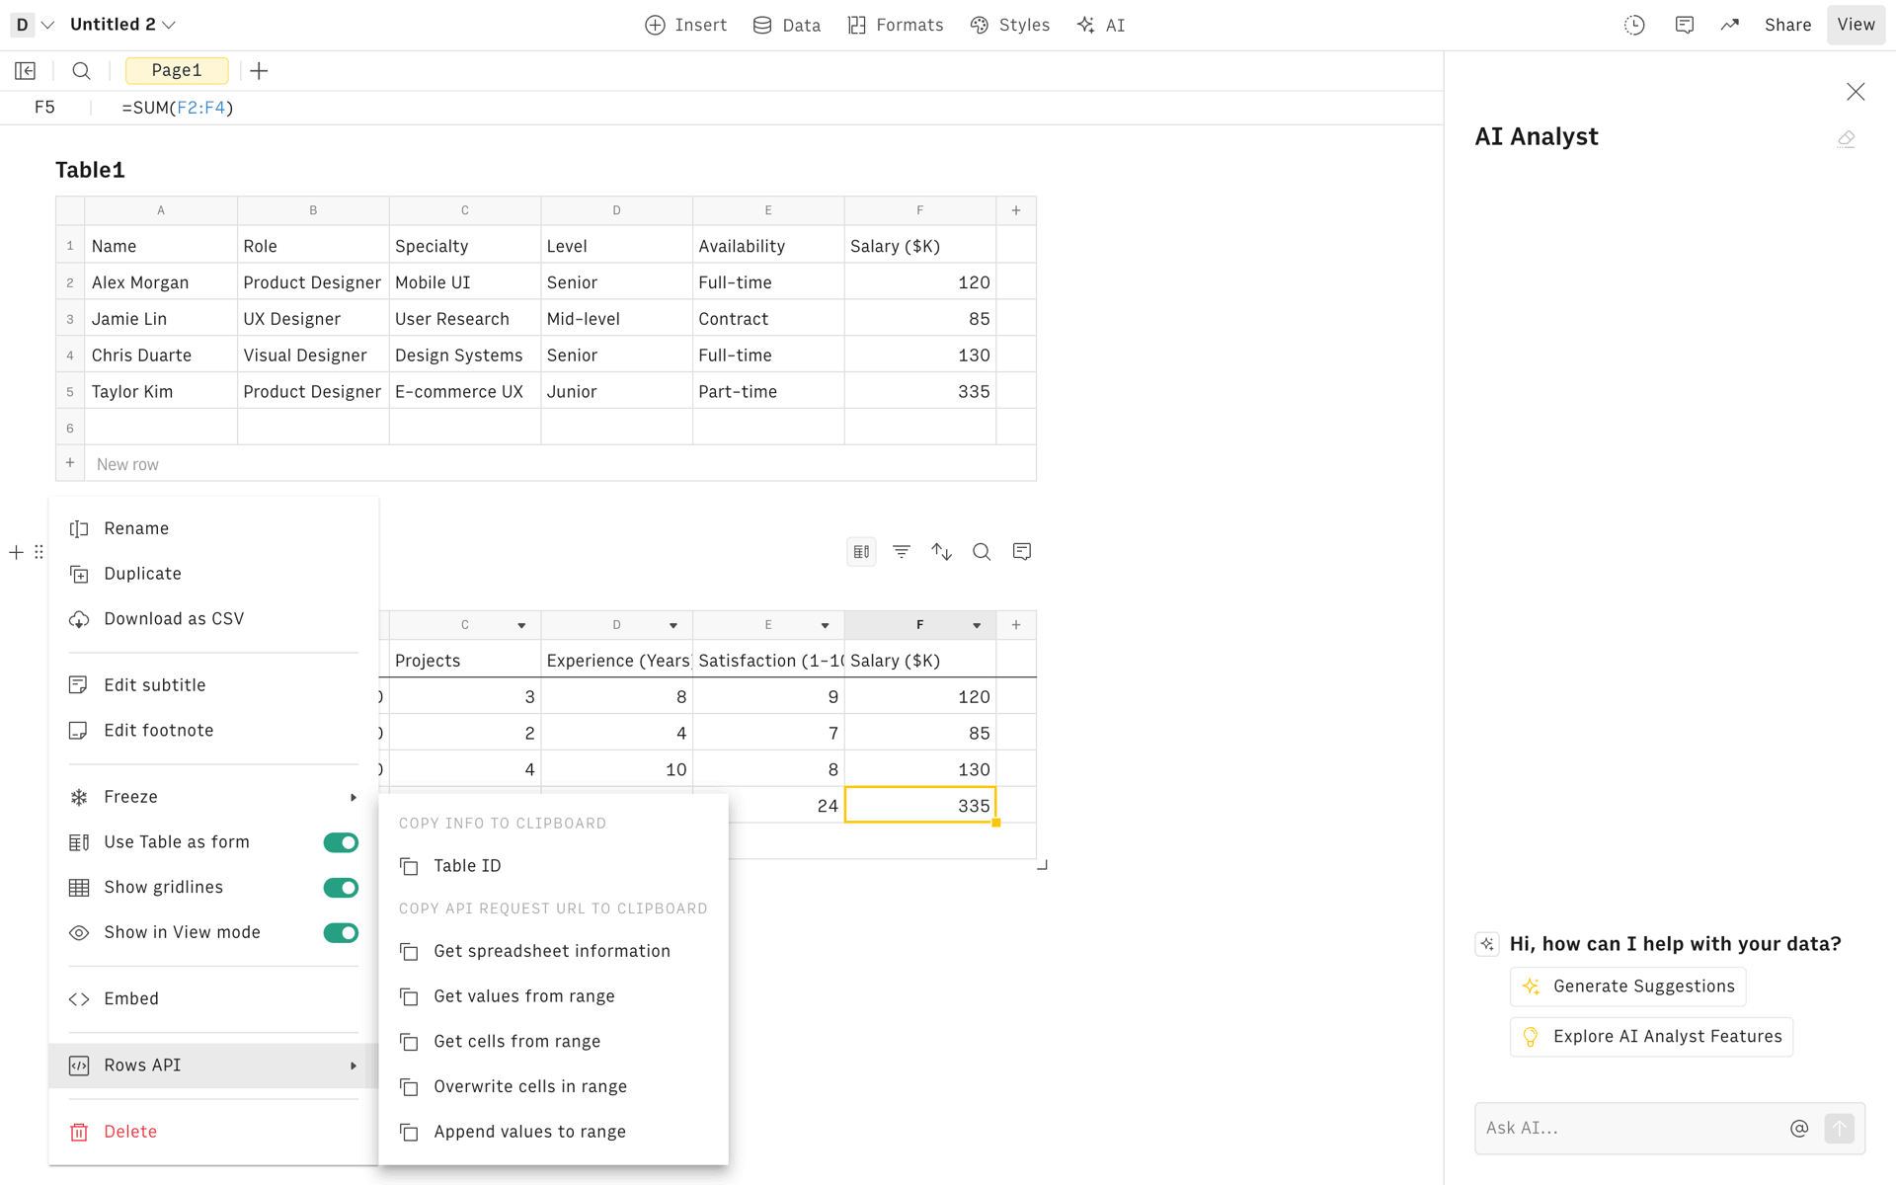This screenshot has width=1896, height=1185.
Task: Copy Overwrite cells in range URL
Action: (x=553, y=1086)
